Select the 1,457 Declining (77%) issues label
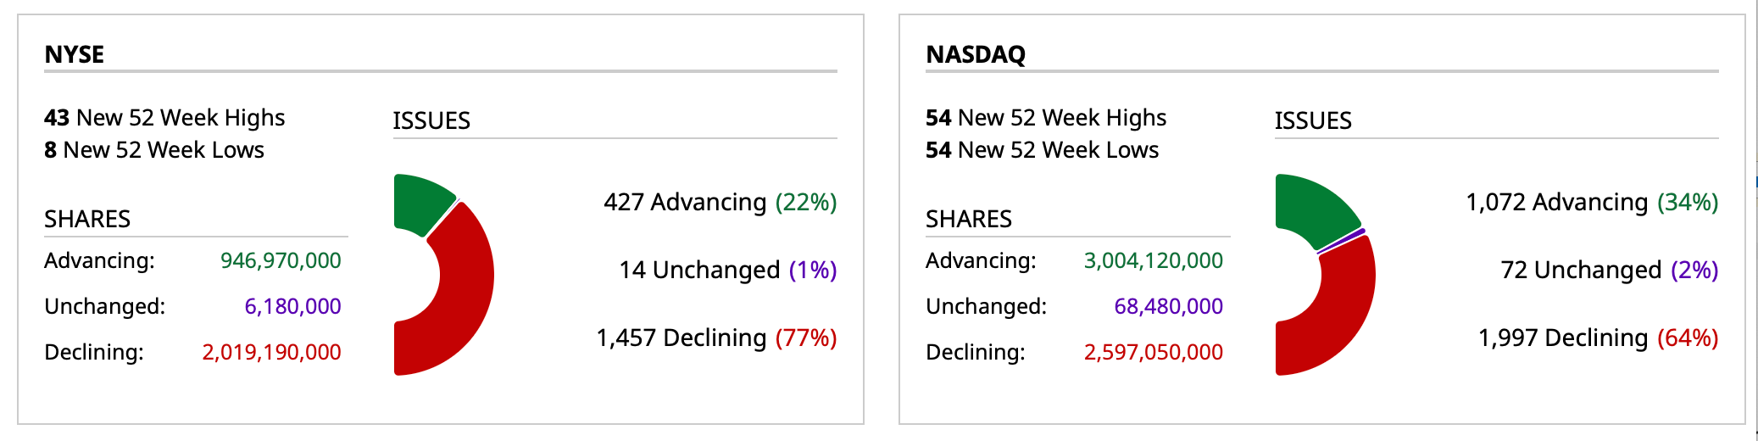The image size is (1758, 441). click(716, 338)
